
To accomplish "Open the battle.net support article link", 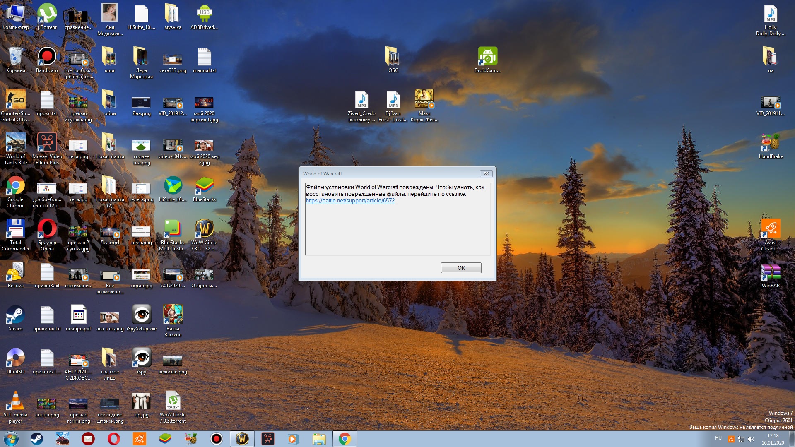I will [x=350, y=201].
